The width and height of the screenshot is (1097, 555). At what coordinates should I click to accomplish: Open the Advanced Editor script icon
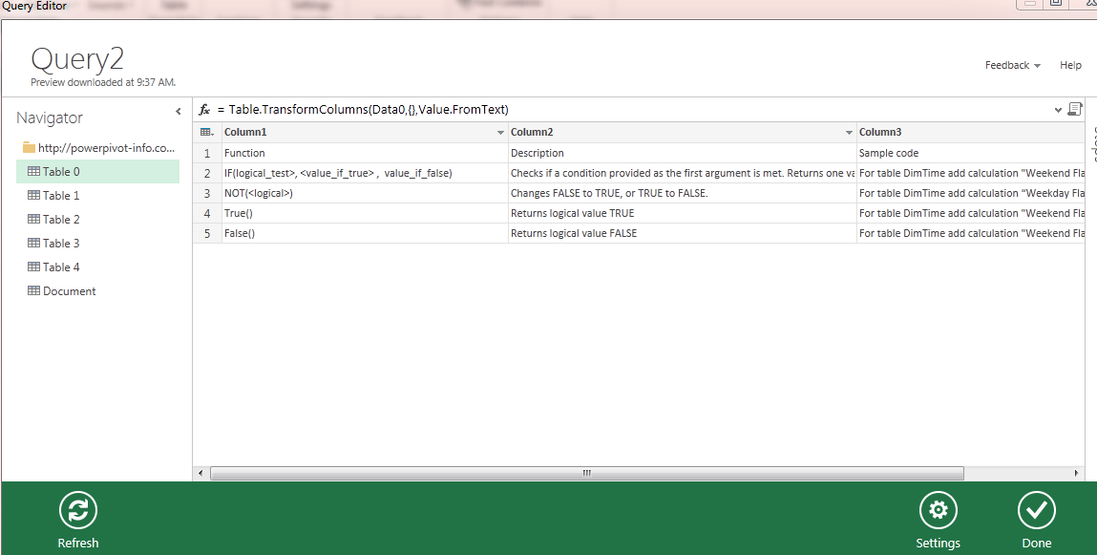tap(1075, 108)
